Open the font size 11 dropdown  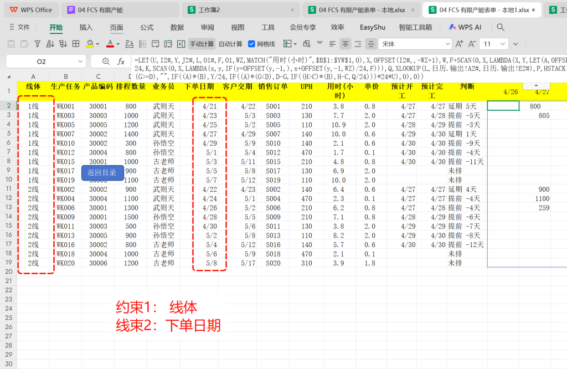pyautogui.click(x=503, y=44)
